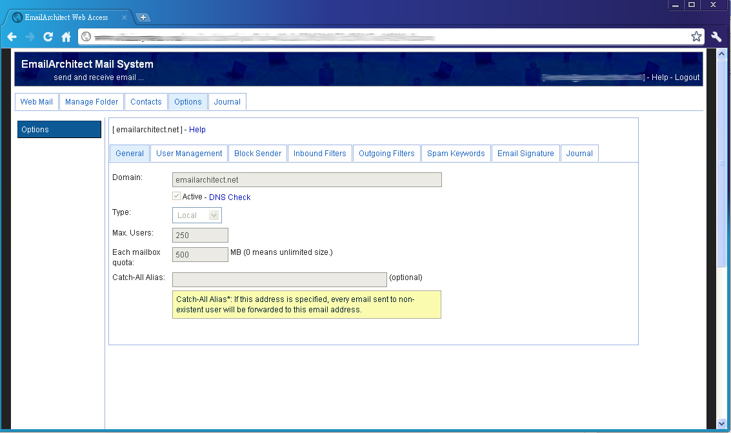Open the Journal sub-tab in options panel

(579, 154)
